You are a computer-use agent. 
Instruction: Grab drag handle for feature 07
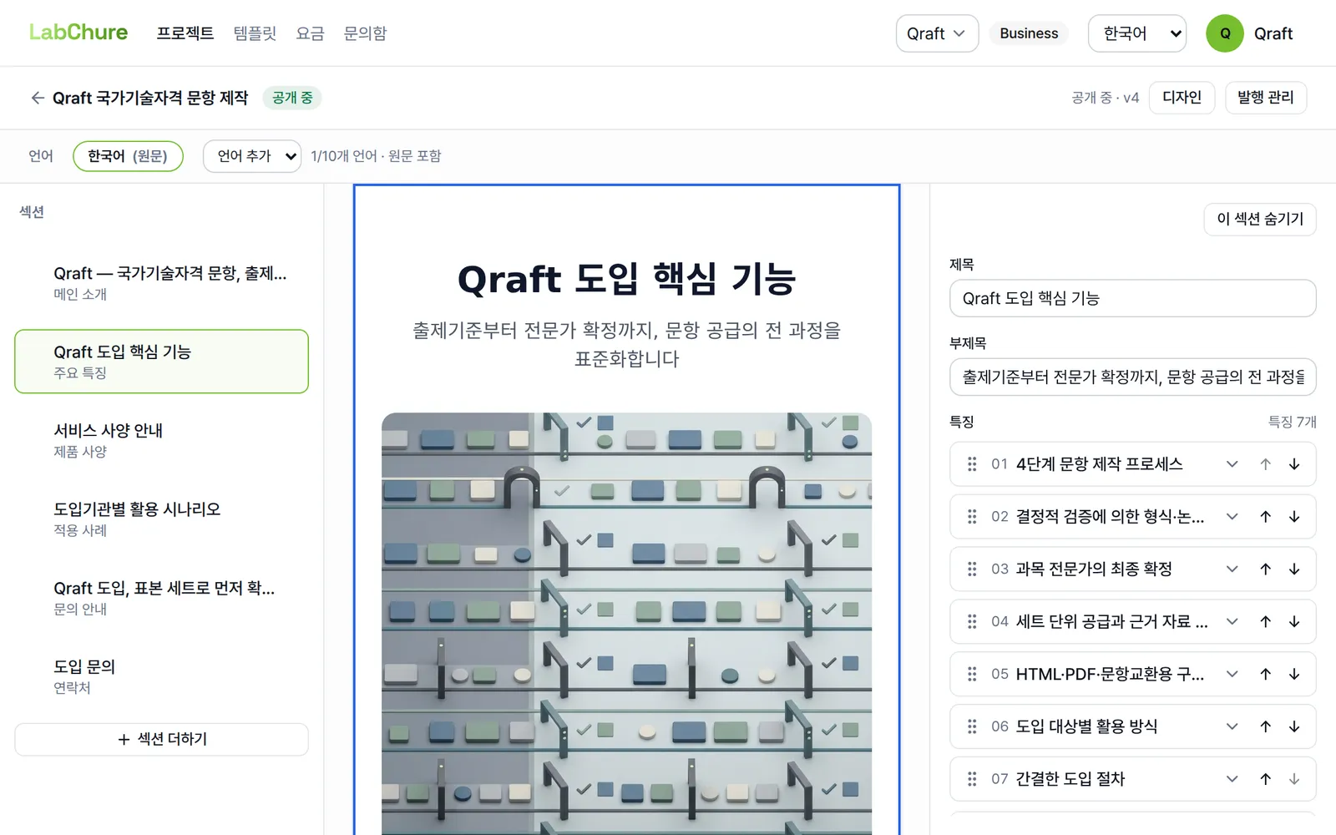coord(972,779)
